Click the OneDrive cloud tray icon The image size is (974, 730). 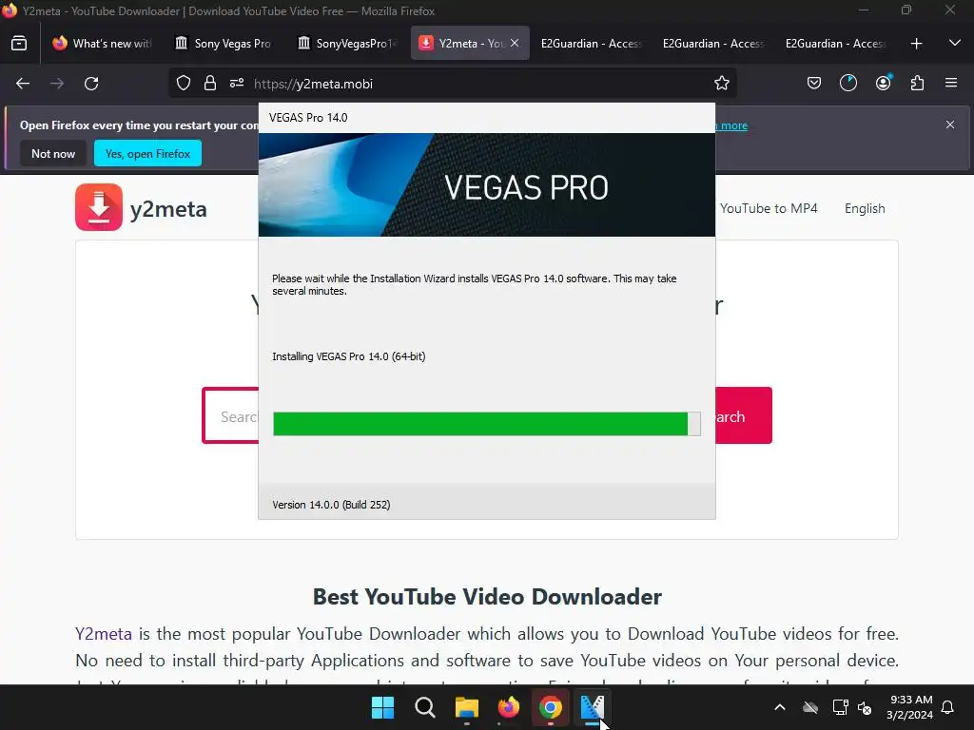[810, 707]
